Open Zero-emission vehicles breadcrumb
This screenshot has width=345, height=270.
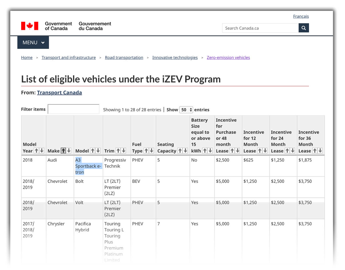click(x=228, y=57)
